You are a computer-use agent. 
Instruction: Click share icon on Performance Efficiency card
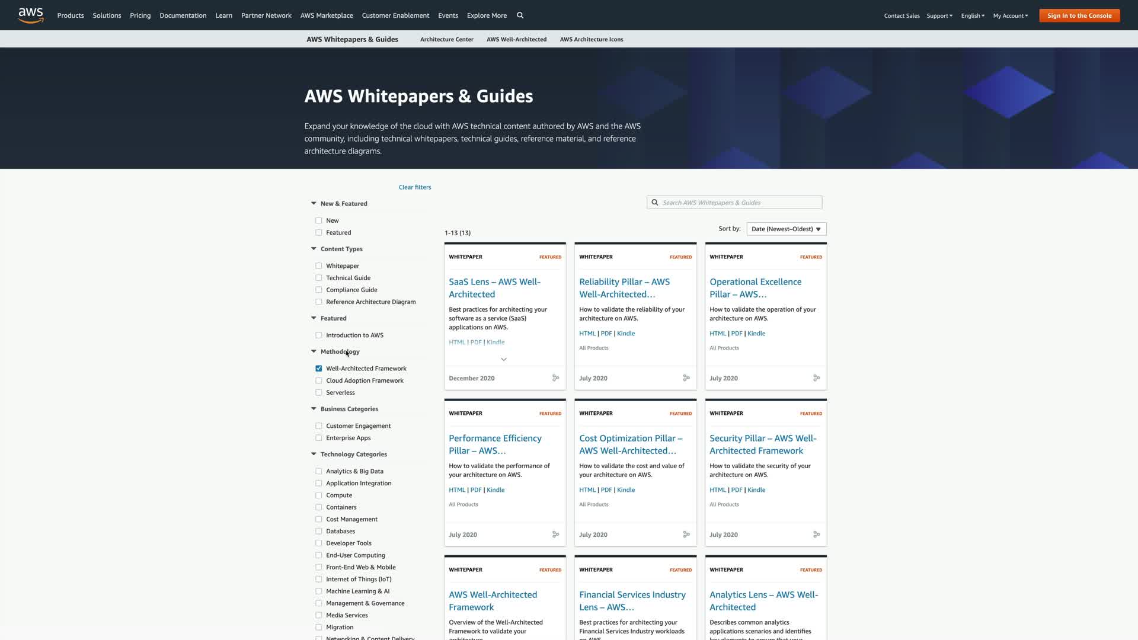[x=555, y=535]
